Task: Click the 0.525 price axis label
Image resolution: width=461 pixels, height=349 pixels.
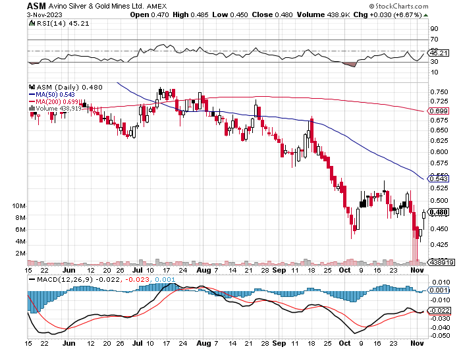Action: pyautogui.click(x=439, y=188)
